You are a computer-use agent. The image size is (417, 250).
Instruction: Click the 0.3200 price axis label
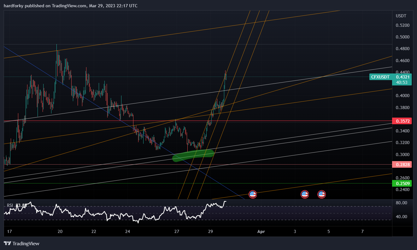pyautogui.click(x=402, y=142)
